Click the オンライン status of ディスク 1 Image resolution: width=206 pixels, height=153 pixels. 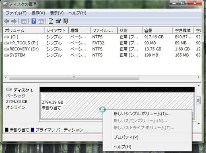[16, 107]
